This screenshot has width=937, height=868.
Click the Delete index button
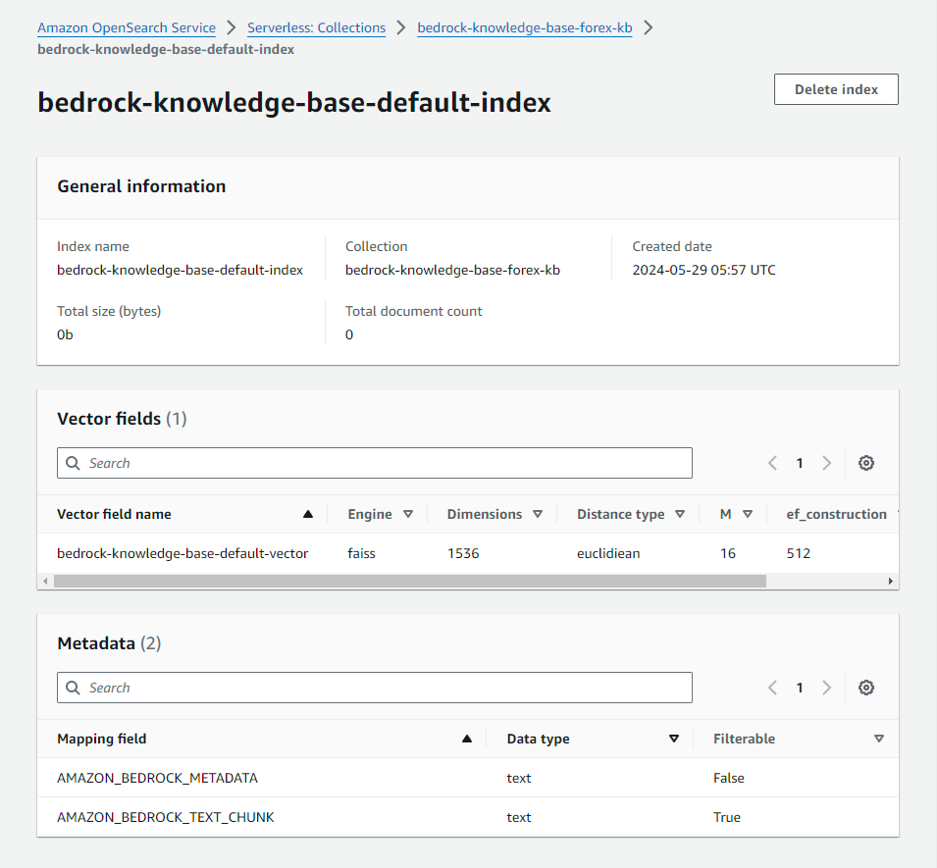point(835,88)
